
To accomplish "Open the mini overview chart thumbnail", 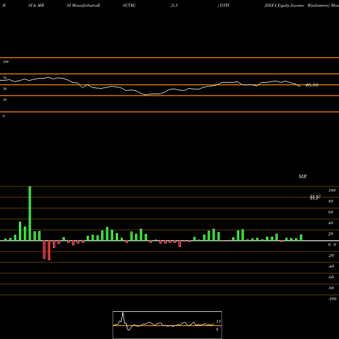I will click(x=167, y=325).
